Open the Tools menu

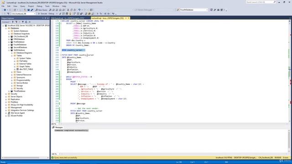click(x=47, y=6)
